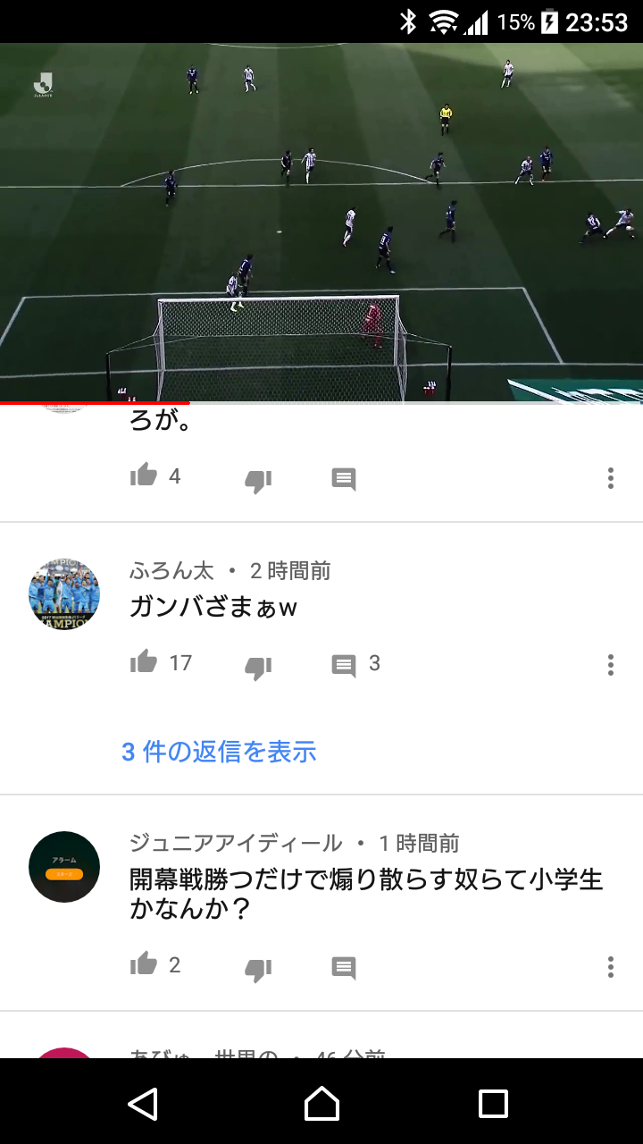
Task: Reply to the top comment ending ろが。
Action: 344,480
